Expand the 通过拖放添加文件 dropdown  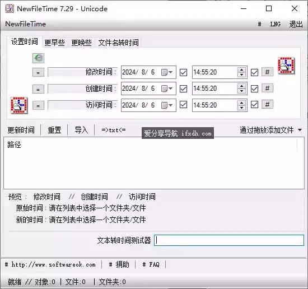(300, 130)
